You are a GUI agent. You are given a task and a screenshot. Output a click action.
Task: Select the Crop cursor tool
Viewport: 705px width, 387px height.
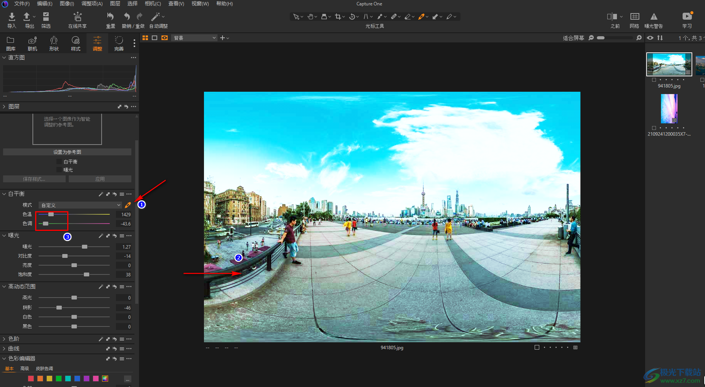pyautogui.click(x=338, y=17)
